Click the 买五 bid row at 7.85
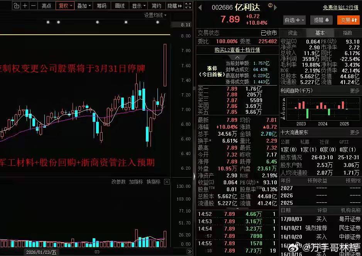 point(237,112)
